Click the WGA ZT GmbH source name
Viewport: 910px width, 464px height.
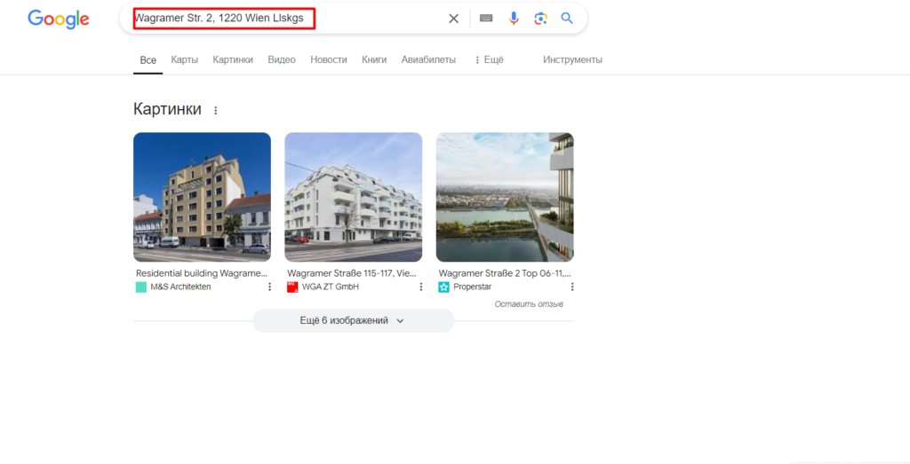coord(331,287)
